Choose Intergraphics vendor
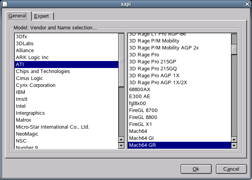This screenshot has height=180, width=252. click(x=66, y=113)
